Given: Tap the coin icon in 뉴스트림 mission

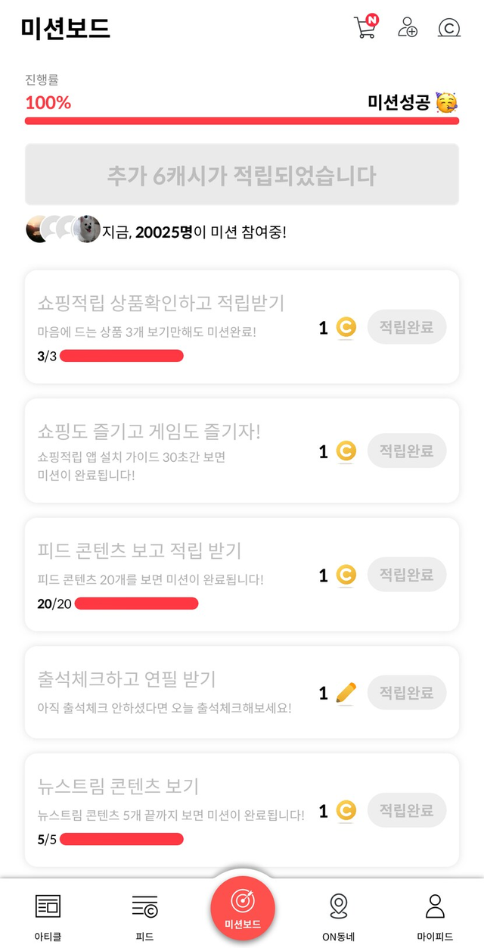Looking at the screenshot, I should (346, 811).
